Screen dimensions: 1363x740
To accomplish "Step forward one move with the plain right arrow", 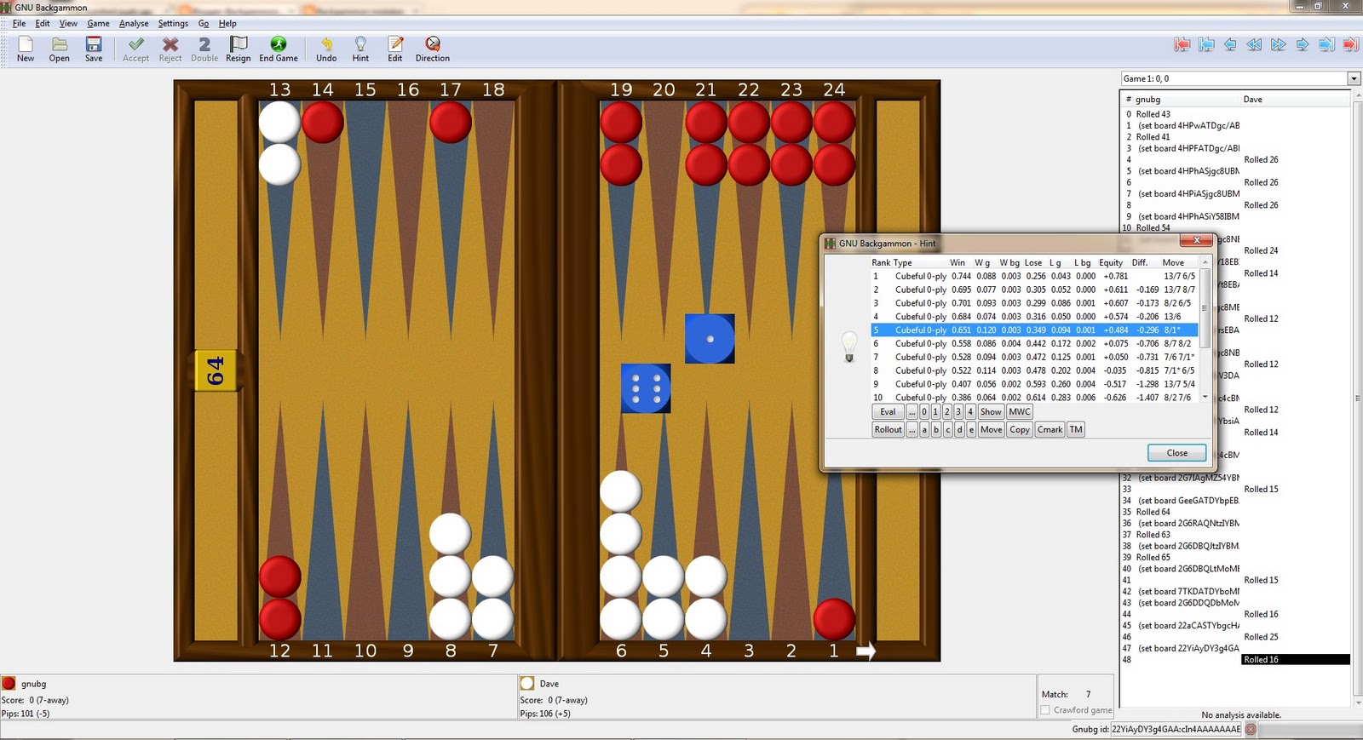I will 1303,44.
